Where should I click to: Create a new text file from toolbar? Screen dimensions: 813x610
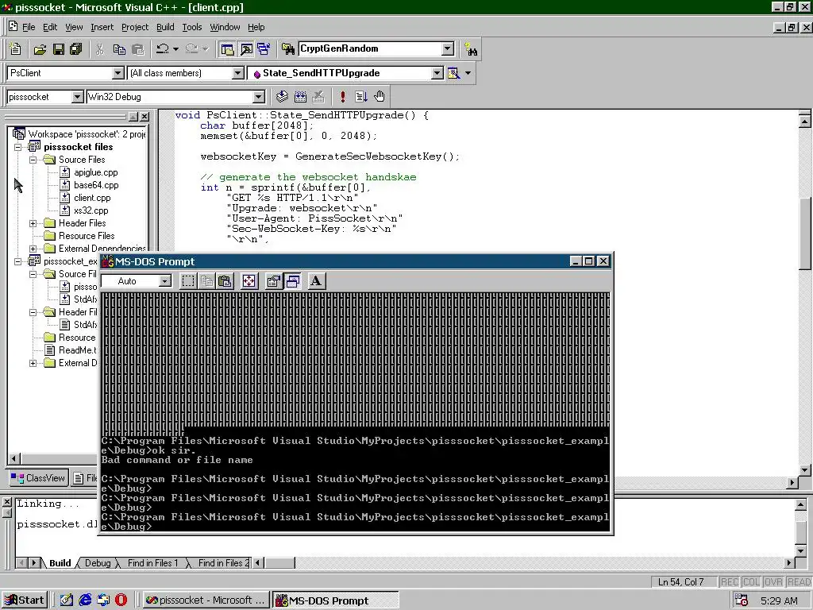pyautogui.click(x=16, y=49)
